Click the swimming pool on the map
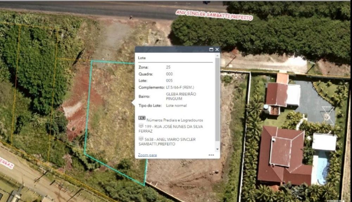 [x=322, y=168]
